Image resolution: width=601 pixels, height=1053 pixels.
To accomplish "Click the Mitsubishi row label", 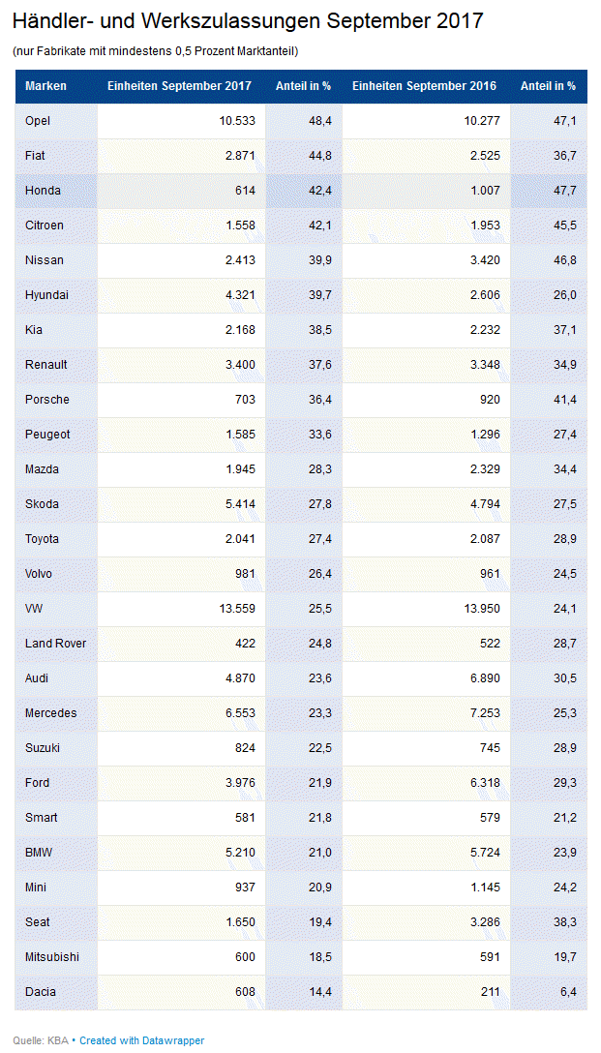I will [52, 957].
